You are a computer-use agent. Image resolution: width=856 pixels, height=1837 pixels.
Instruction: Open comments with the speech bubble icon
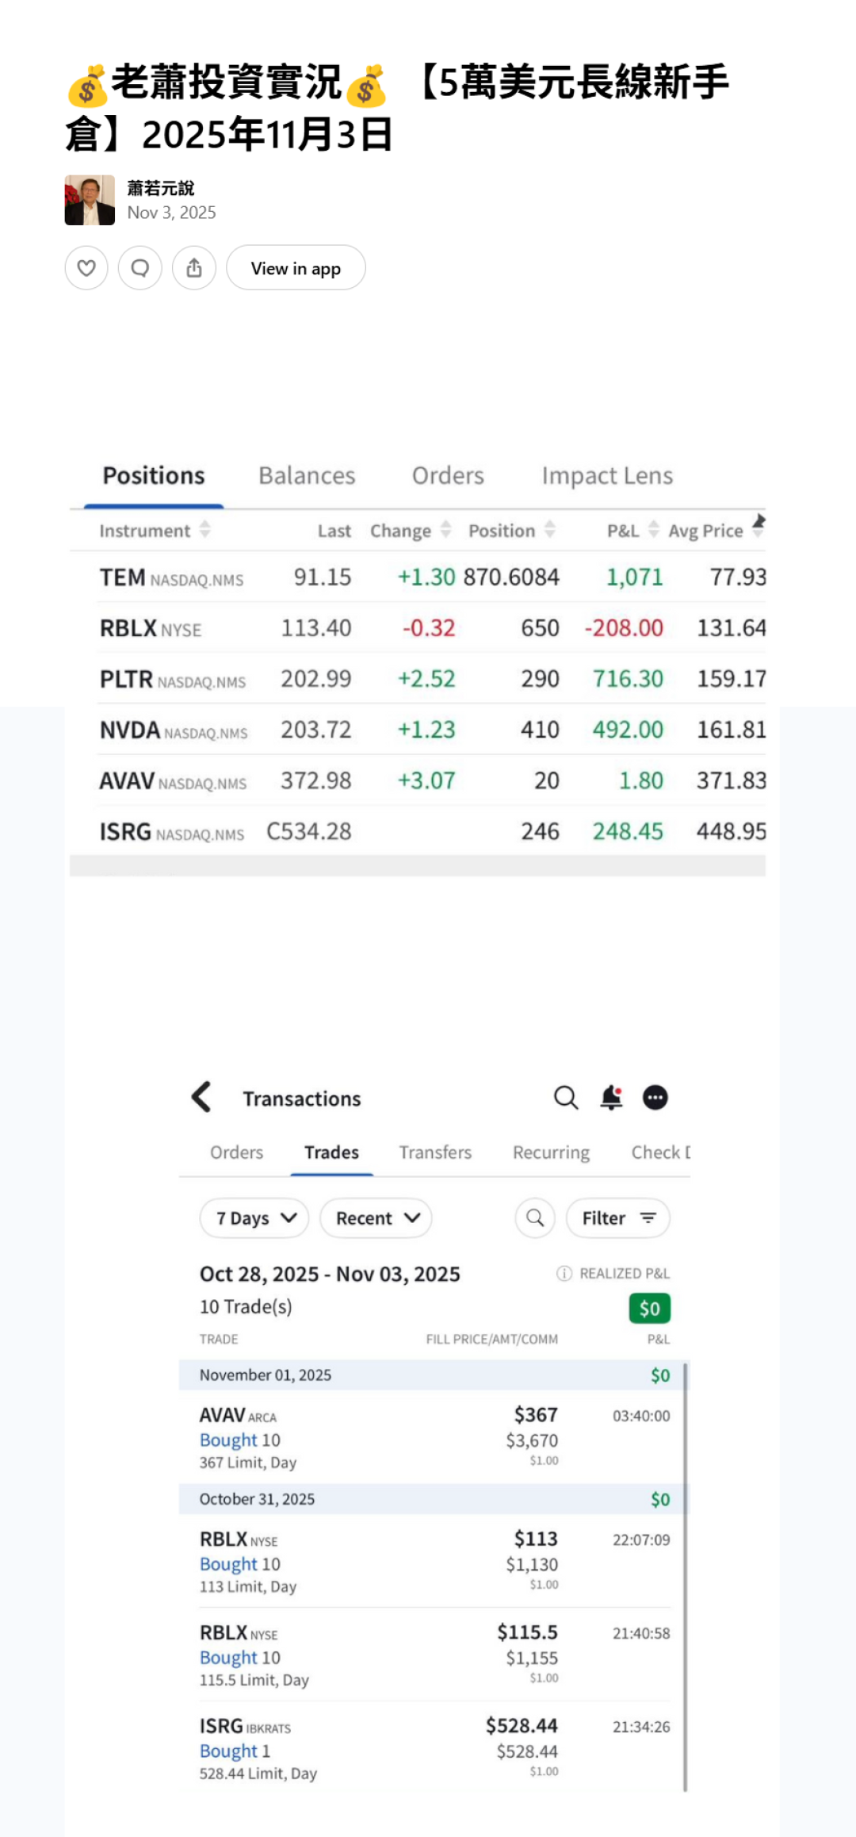coord(140,268)
